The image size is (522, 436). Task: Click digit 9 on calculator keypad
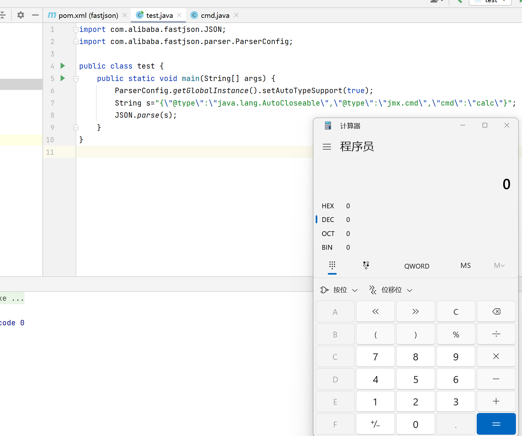(456, 357)
